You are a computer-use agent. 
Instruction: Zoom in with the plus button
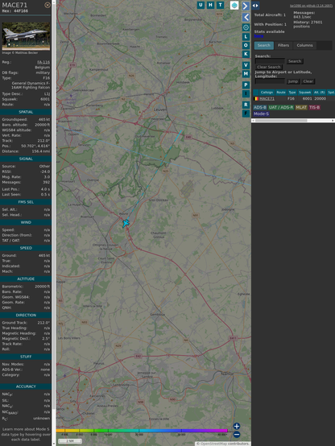pyautogui.click(x=237, y=426)
